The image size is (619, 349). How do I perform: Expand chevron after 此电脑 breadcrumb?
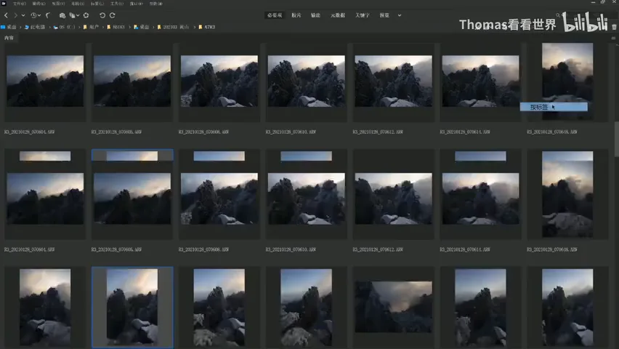pyautogui.click(x=49, y=28)
